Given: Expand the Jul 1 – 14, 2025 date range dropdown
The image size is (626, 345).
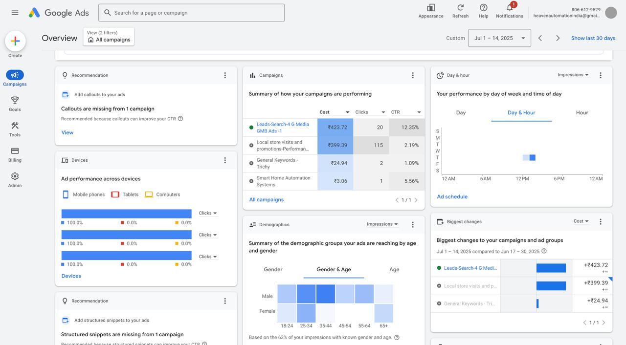Looking at the screenshot, I should [499, 38].
